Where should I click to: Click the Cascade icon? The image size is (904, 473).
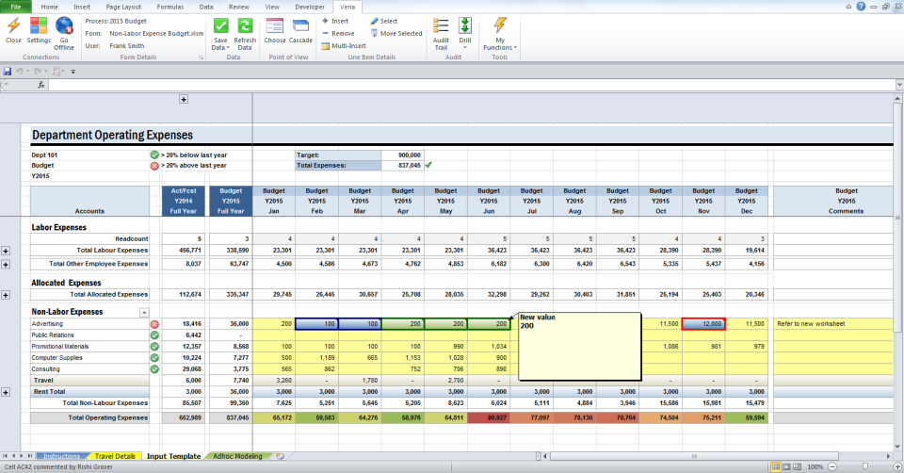coord(300,26)
